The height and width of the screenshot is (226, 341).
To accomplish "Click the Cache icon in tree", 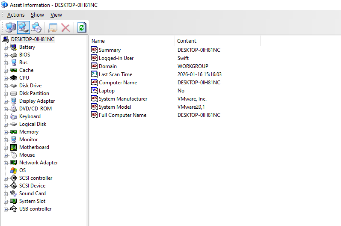I will [x=14, y=70].
